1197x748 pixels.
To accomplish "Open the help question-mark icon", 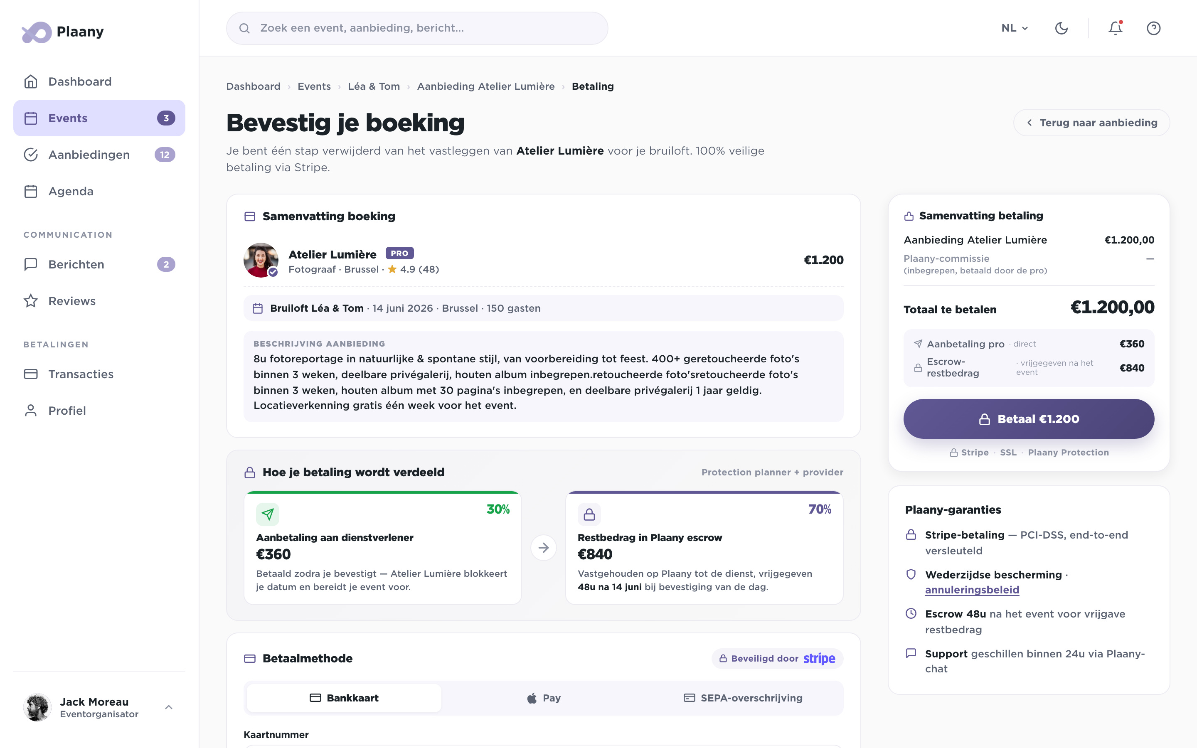I will 1153,28.
